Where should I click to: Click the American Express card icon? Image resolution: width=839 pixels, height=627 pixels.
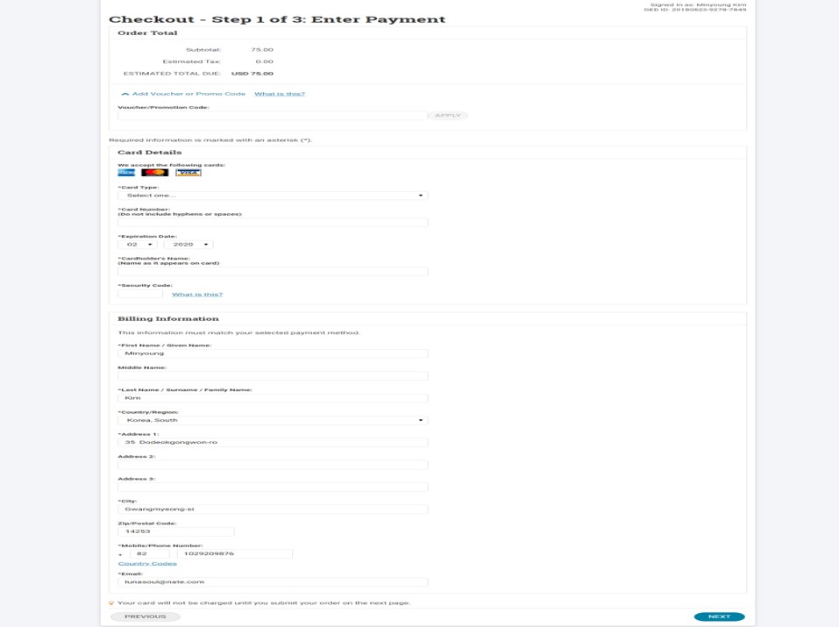tap(126, 173)
